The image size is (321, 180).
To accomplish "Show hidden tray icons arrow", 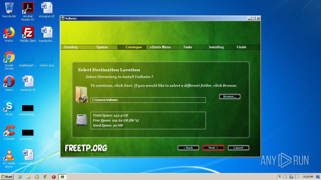I will pos(280,177).
